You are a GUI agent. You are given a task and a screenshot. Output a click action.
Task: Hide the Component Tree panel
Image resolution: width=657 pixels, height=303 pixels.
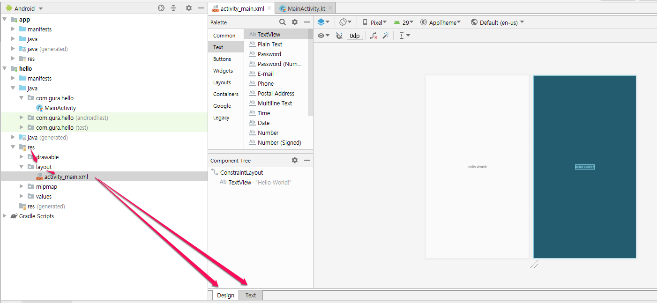[x=307, y=160]
